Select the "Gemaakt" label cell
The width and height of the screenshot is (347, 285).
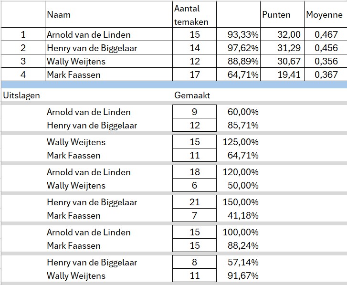tap(192, 95)
